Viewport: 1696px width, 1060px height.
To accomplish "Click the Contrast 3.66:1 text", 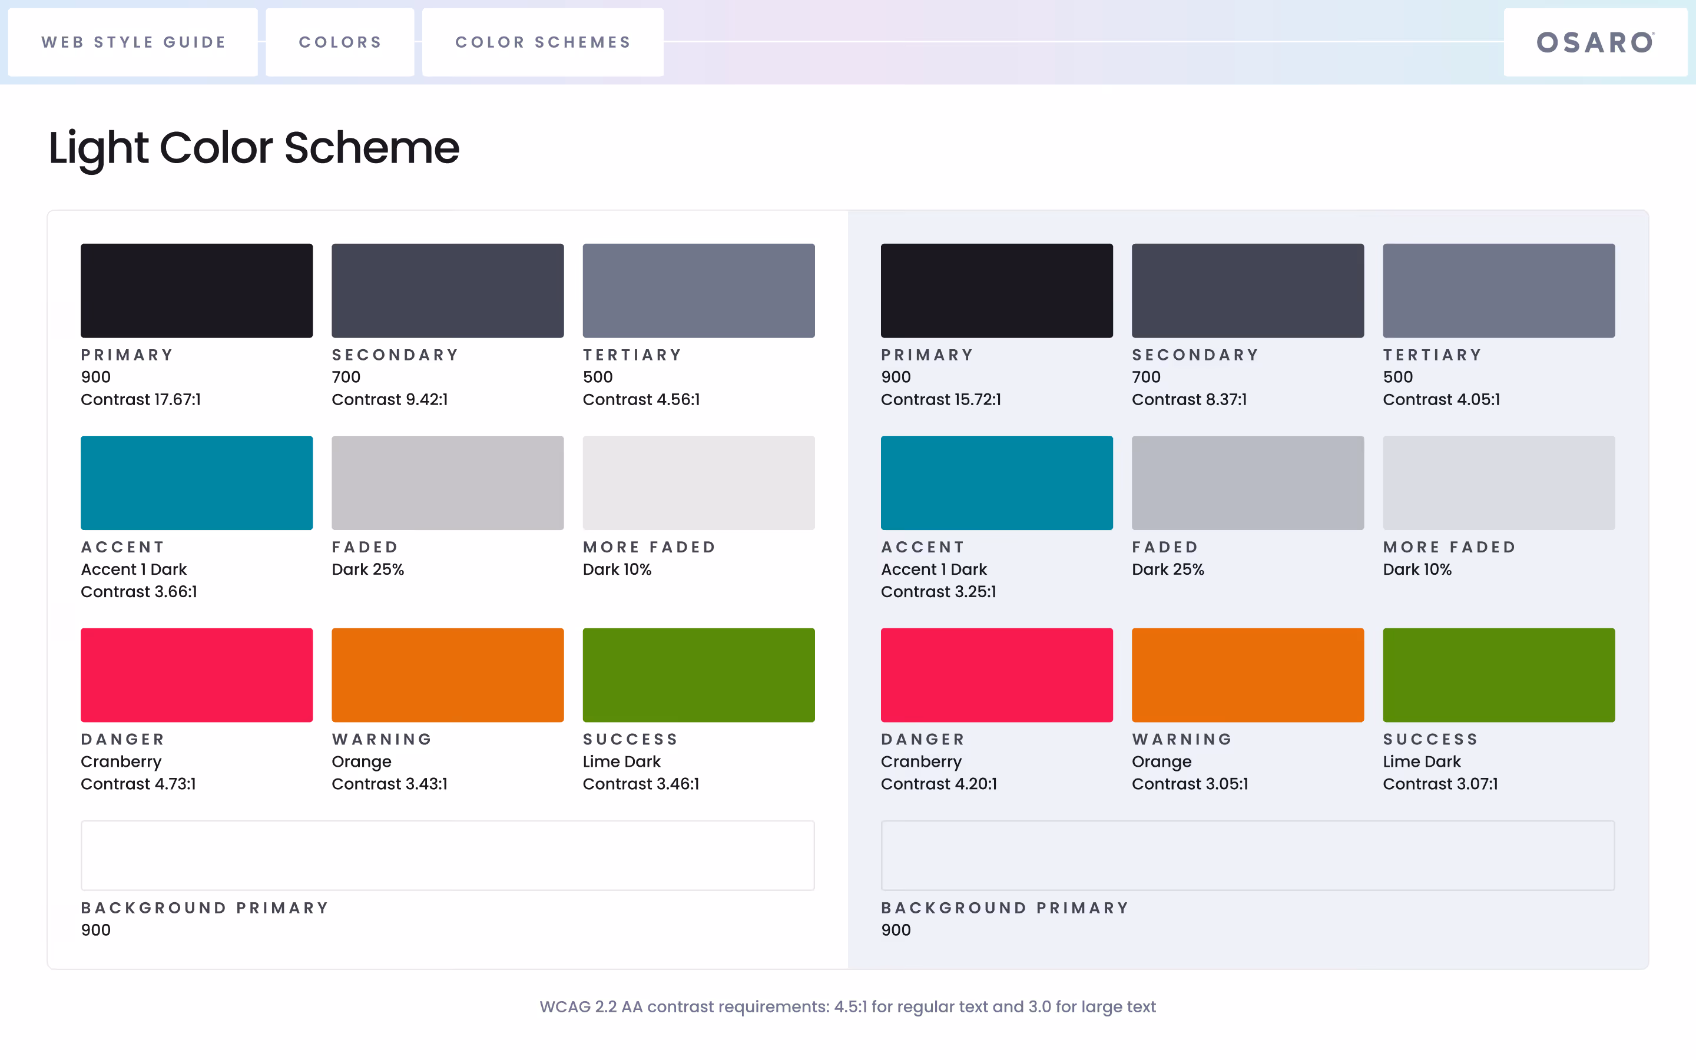I will click(139, 592).
